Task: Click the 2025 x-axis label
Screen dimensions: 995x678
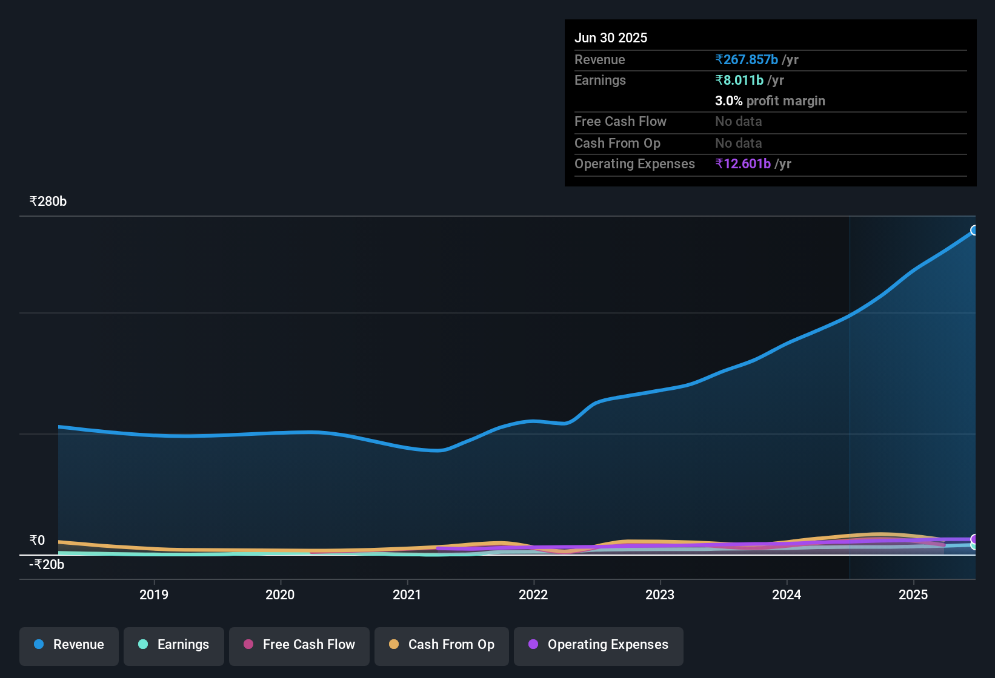Action: coord(913,594)
